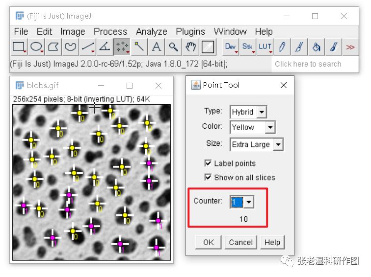
Task: Open the Color dropdown showing Yellow
Action: point(252,127)
